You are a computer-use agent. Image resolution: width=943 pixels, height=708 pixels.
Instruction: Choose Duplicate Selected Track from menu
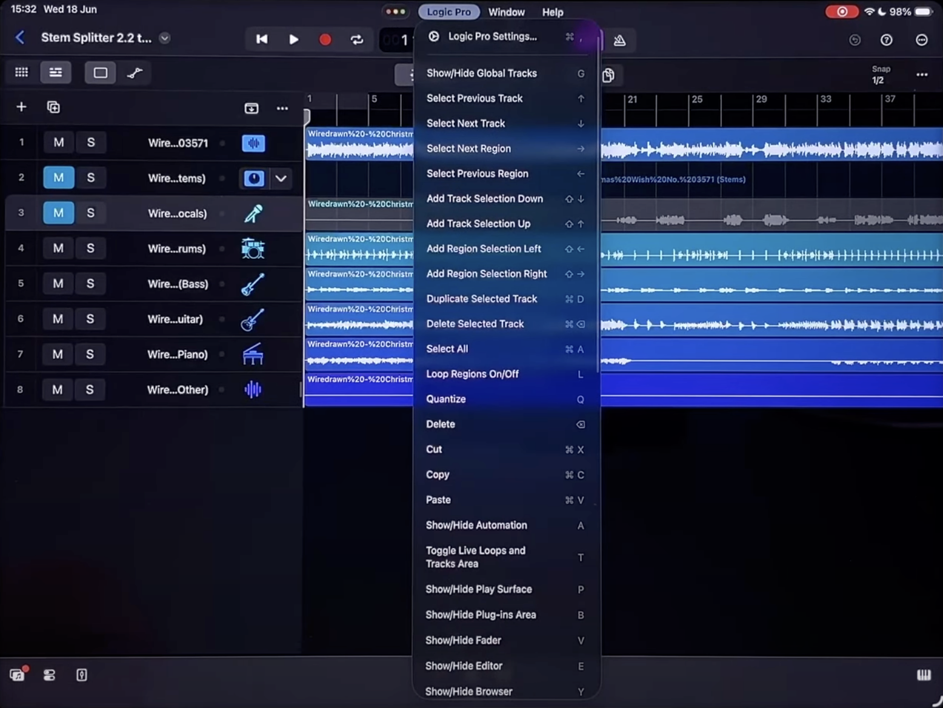482,299
